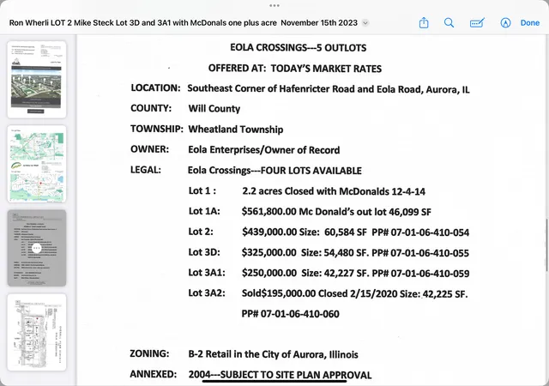Click the Will County text
This screenshot has width=549, height=386.
click(x=214, y=109)
